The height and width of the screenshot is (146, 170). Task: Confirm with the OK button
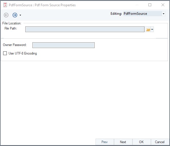click(141, 142)
